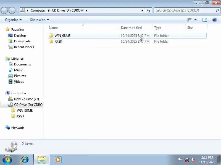Click WIN_98ME folder icon in file list

coord(51,36)
